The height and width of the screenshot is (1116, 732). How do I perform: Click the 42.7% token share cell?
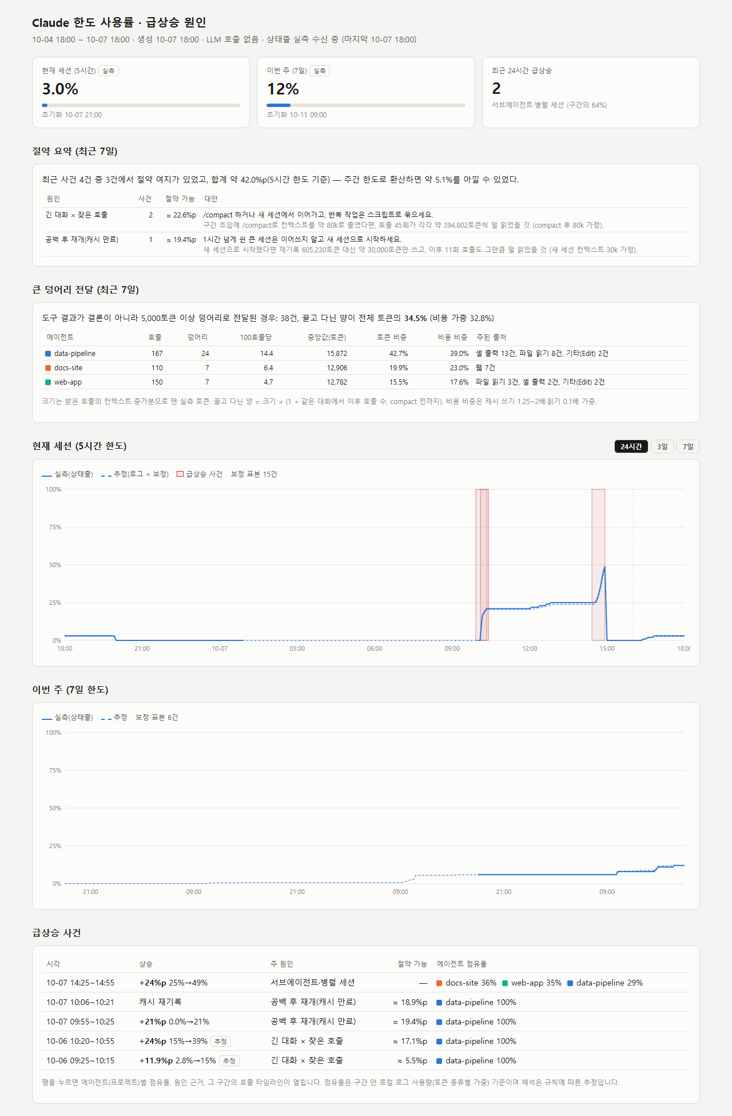point(399,354)
